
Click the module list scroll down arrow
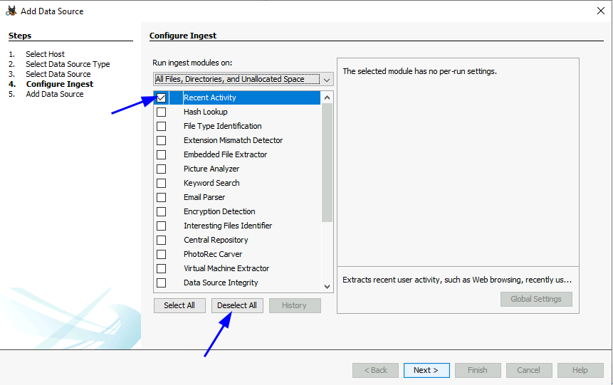coord(328,286)
